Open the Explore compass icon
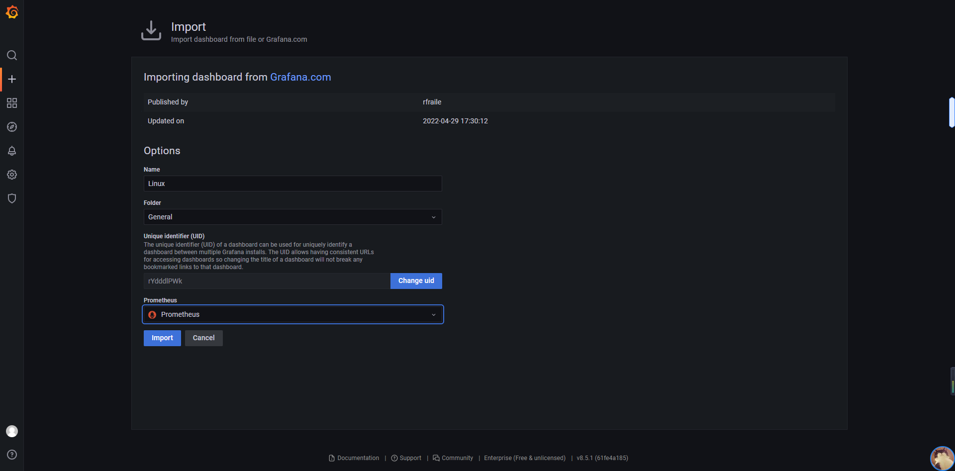955x471 pixels. (12, 127)
